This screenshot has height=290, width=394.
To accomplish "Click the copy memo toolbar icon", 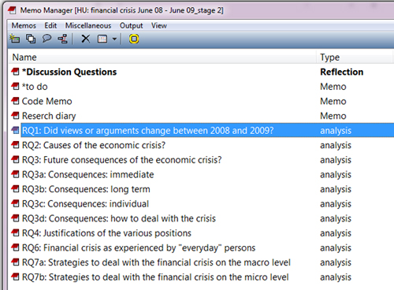I will pos(31,39).
